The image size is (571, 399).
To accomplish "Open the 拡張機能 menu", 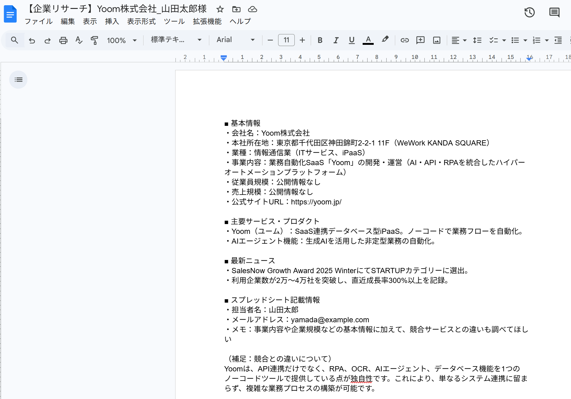I will pos(207,21).
